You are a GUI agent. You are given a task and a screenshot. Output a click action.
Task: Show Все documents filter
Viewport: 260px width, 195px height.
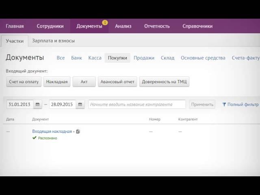(x=61, y=58)
